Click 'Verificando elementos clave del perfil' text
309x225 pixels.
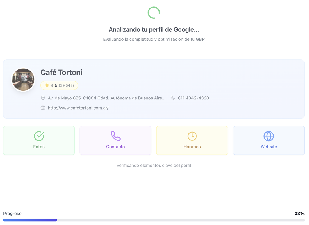154,166
